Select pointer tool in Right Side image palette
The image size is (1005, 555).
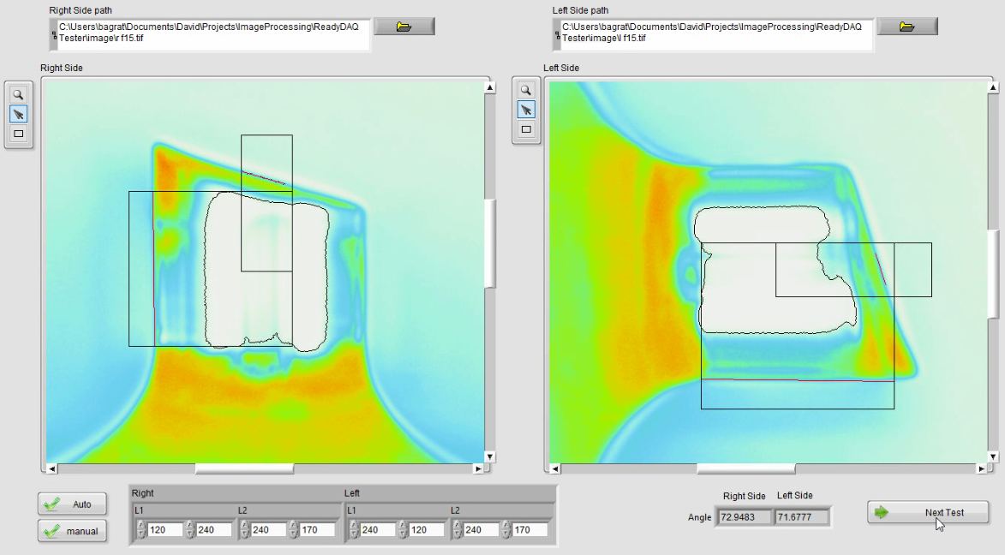[x=18, y=114]
